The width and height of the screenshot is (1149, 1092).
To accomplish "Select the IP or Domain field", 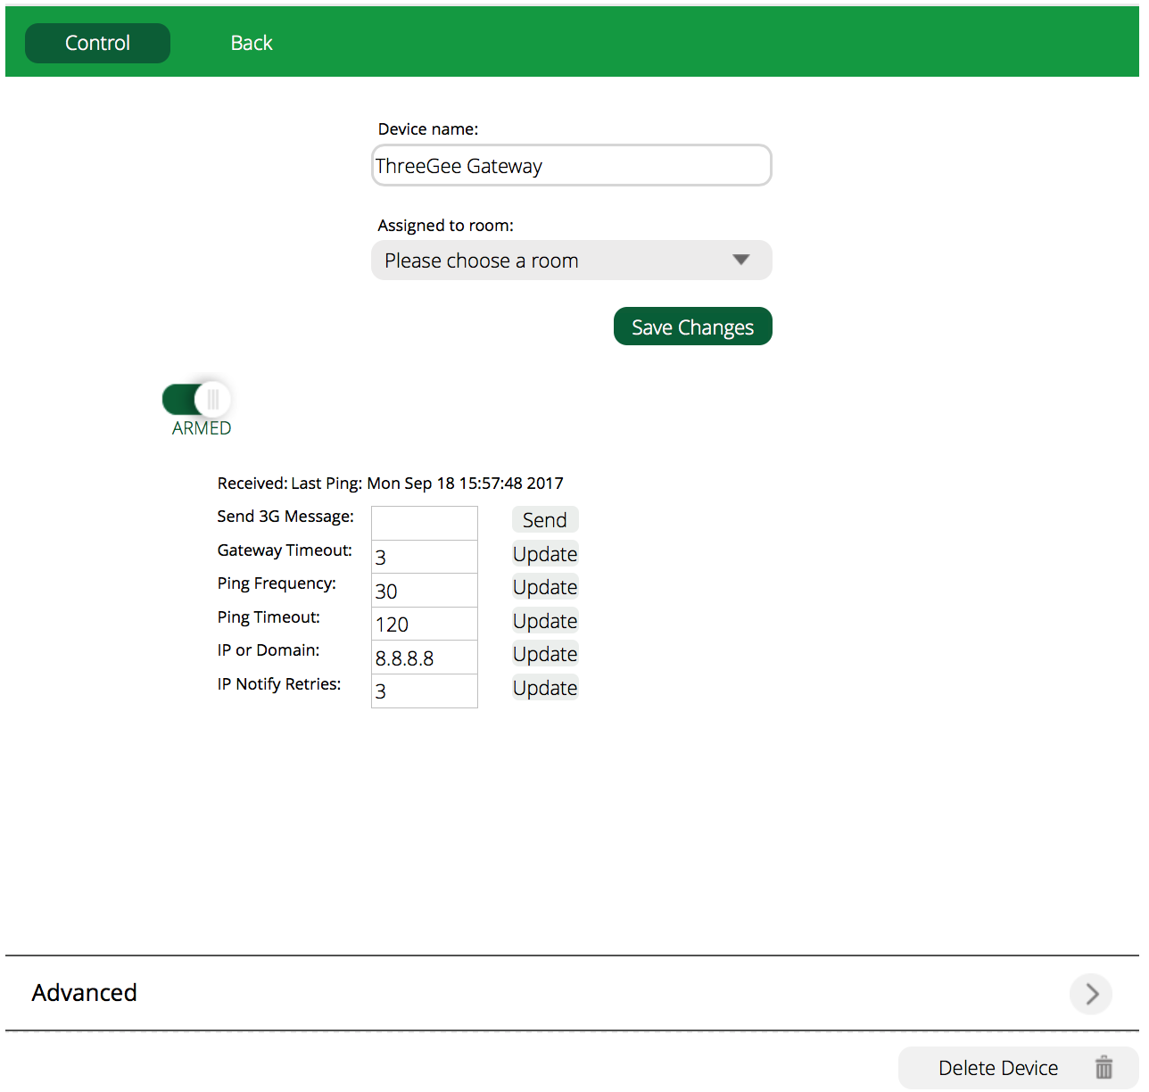I will pyautogui.click(x=425, y=658).
